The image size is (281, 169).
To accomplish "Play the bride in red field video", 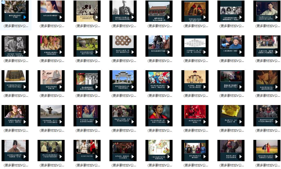I will (x=276, y=157).
